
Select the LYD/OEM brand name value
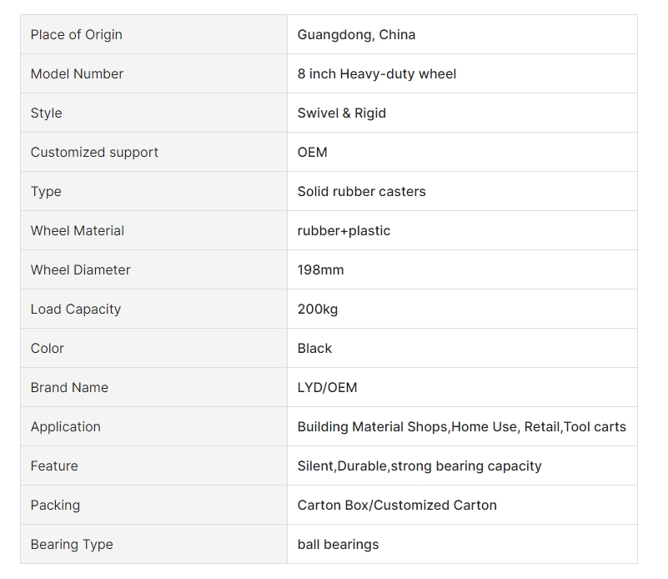(327, 387)
